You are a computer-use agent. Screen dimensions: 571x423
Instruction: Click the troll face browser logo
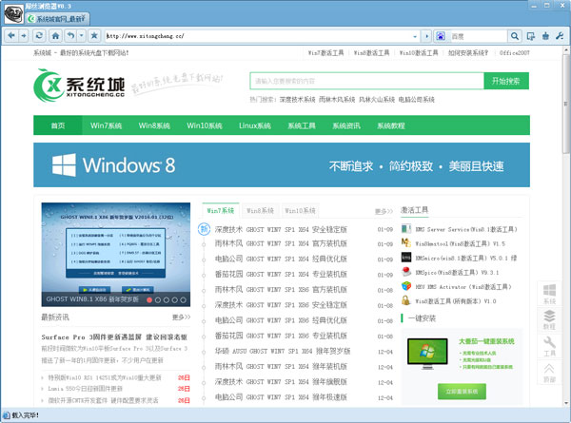[13, 14]
